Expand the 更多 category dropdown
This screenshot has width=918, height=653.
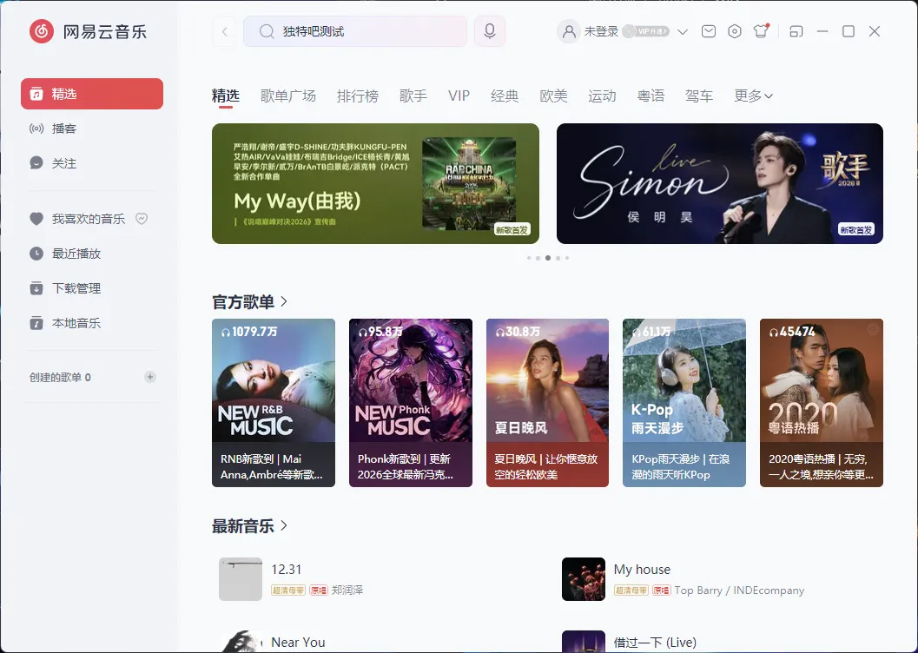tap(754, 96)
